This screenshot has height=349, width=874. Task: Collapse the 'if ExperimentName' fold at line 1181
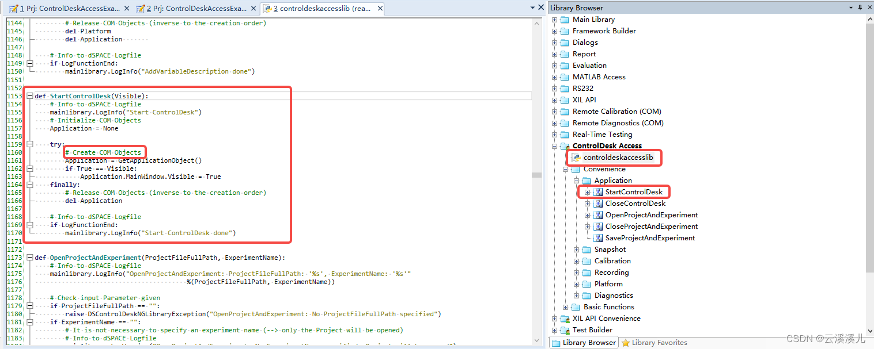29,322
